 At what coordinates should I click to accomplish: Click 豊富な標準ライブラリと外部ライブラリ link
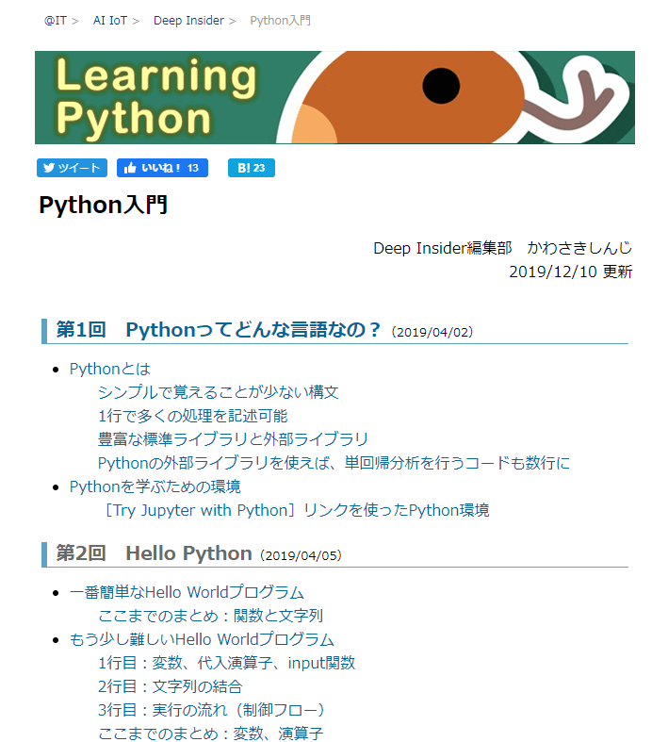pyautogui.click(x=233, y=439)
